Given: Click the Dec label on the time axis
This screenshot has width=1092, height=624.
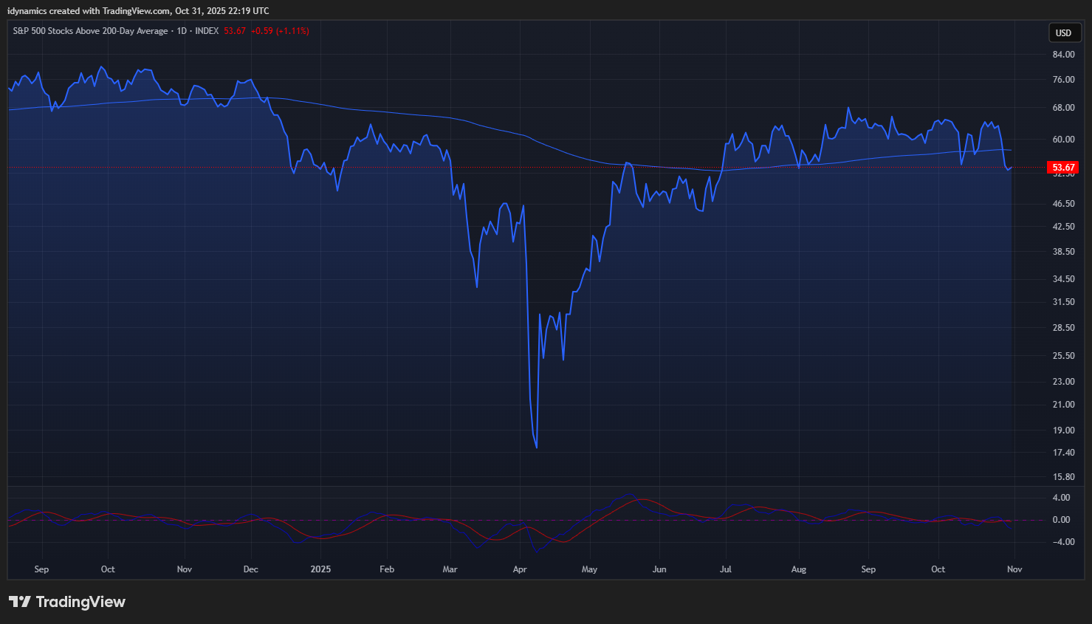Looking at the screenshot, I should (251, 569).
